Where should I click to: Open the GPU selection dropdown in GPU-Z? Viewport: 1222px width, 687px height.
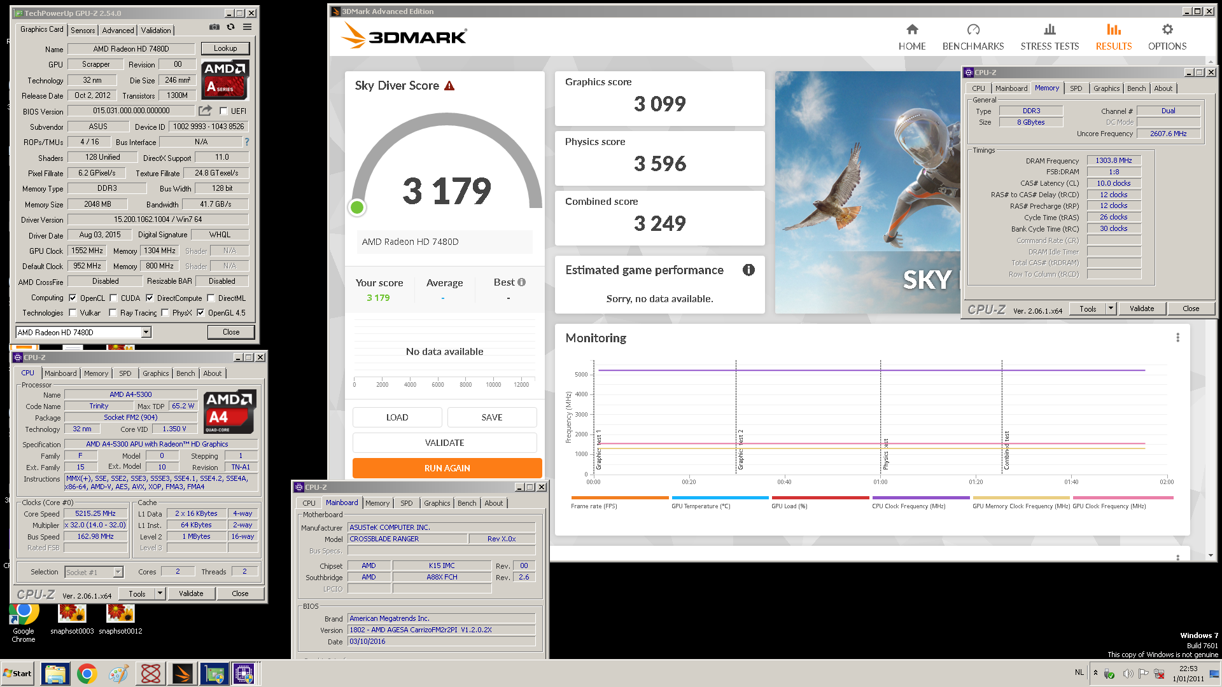pos(146,332)
